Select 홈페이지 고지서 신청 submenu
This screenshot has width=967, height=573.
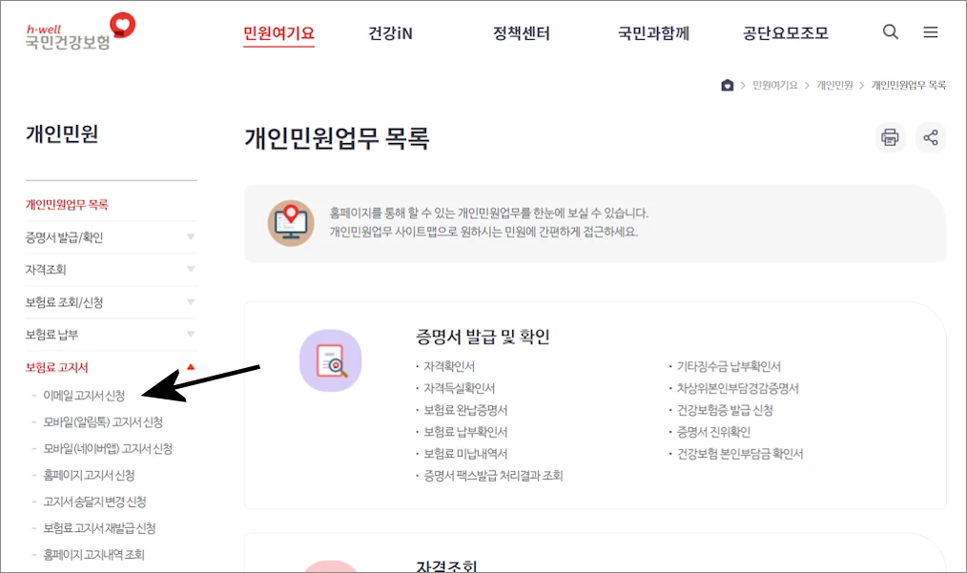(x=89, y=475)
